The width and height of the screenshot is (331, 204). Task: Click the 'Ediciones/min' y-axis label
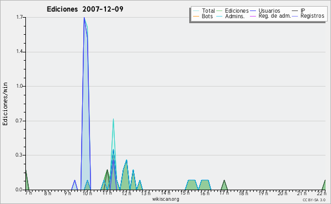(x=5, y=104)
